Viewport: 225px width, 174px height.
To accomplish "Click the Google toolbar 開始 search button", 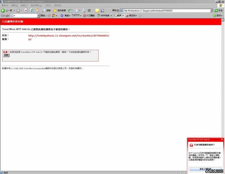I will click(x=43, y=15).
